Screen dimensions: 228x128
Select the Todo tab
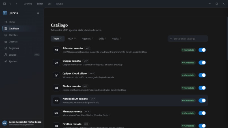coord(58,39)
